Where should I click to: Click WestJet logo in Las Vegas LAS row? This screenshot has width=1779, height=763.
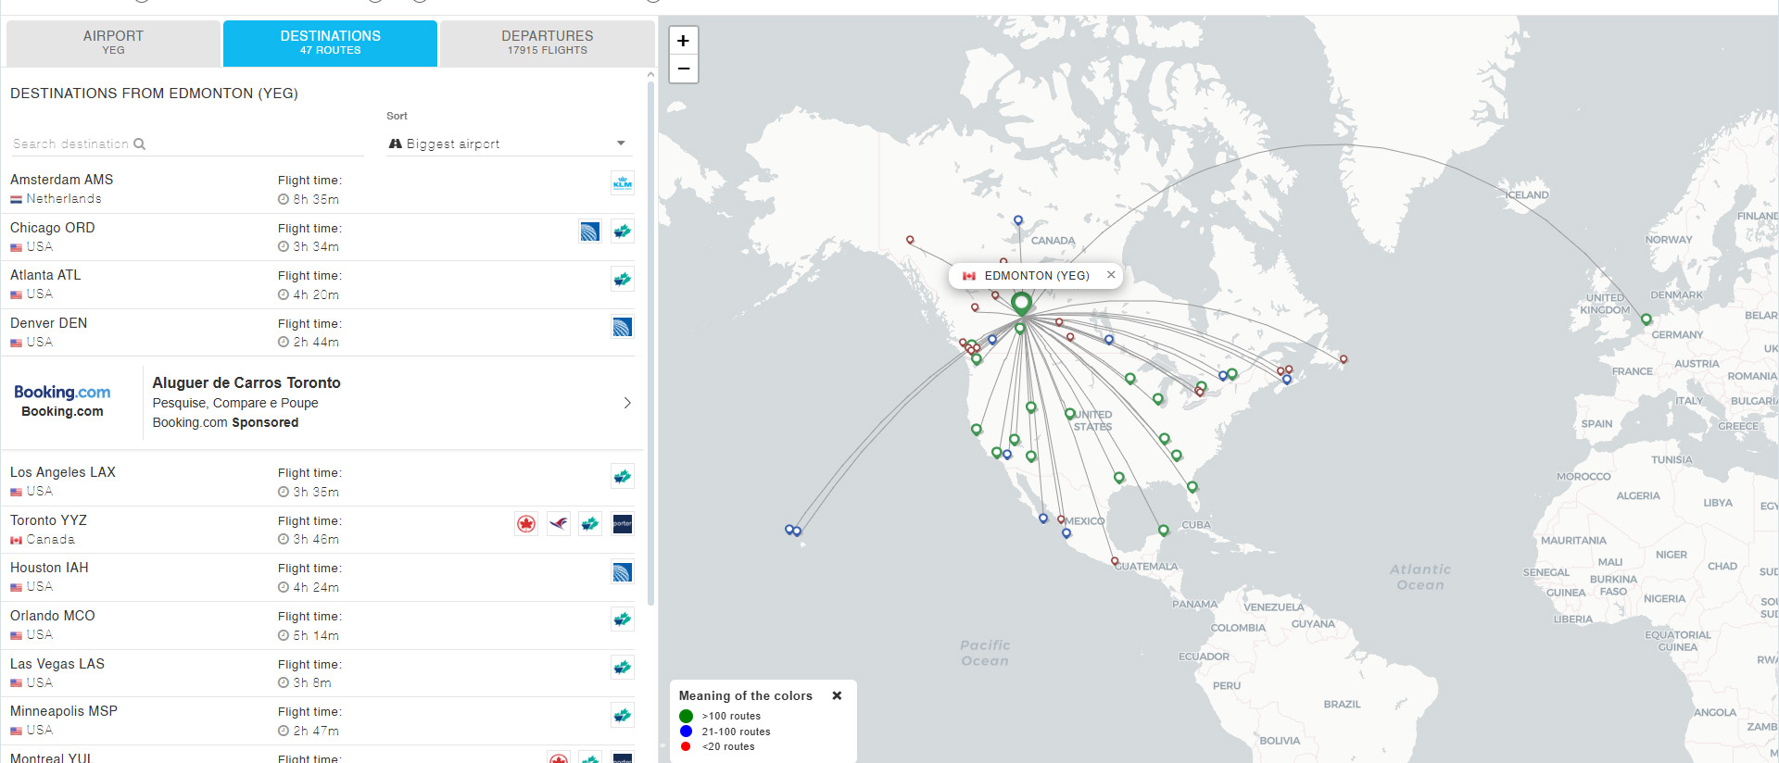(x=623, y=668)
